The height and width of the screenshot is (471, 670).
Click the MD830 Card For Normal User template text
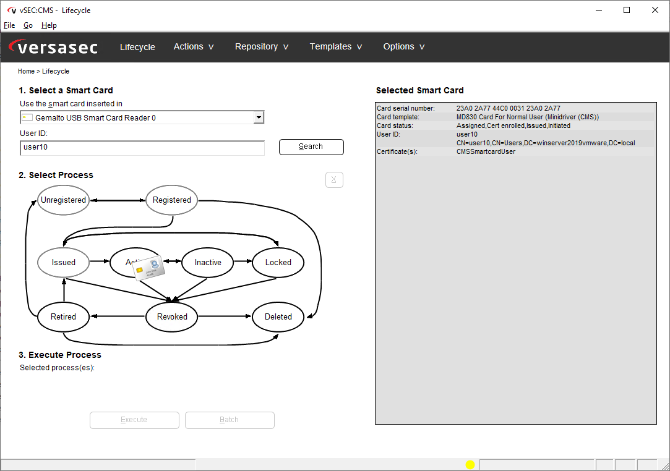point(527,117)
